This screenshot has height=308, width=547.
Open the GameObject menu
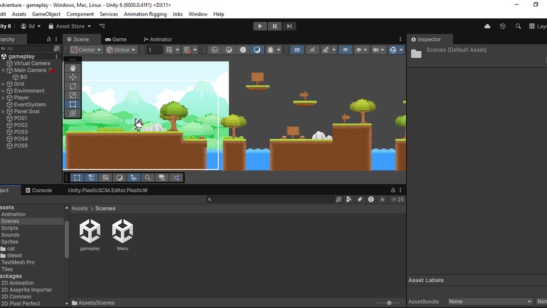pyautogui.click(x=46, y=14)
